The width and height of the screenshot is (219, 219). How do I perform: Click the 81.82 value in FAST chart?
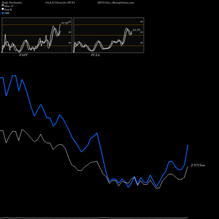coord(65,23)
